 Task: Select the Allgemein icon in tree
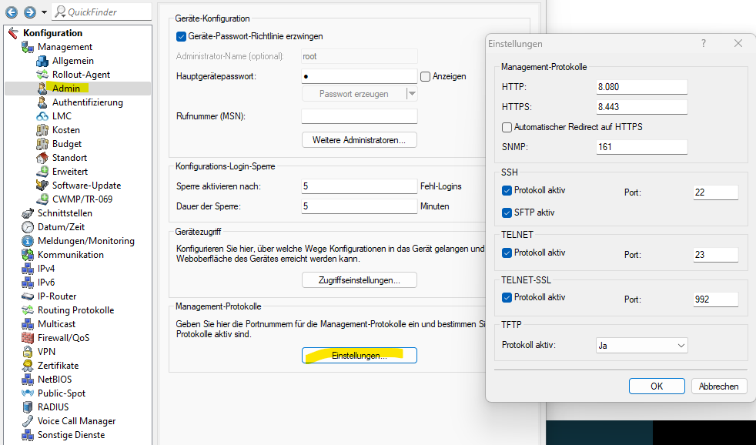pyautogui.click(x=42, y=61)
